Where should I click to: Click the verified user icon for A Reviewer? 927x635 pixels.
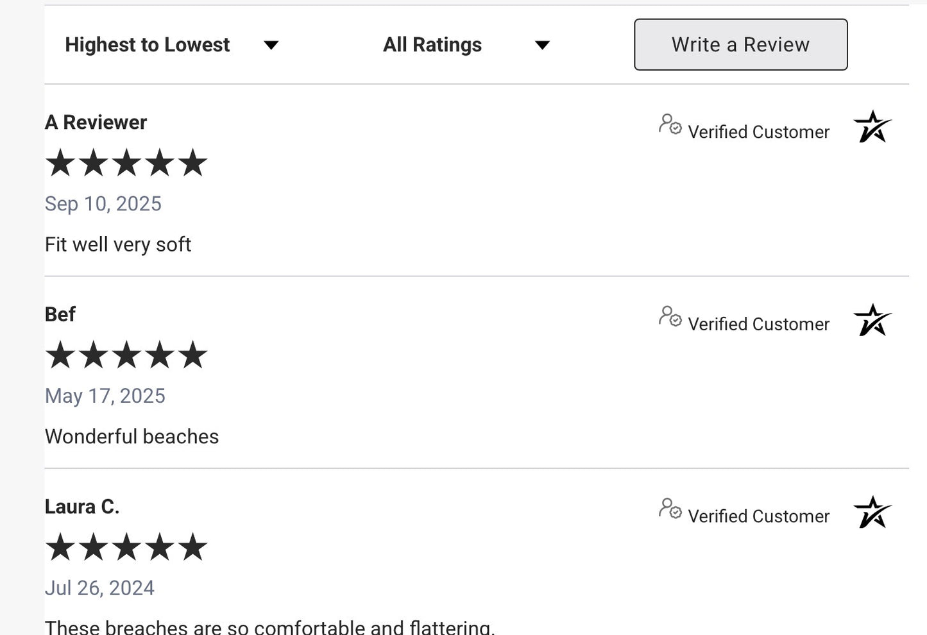click(670, 124)
